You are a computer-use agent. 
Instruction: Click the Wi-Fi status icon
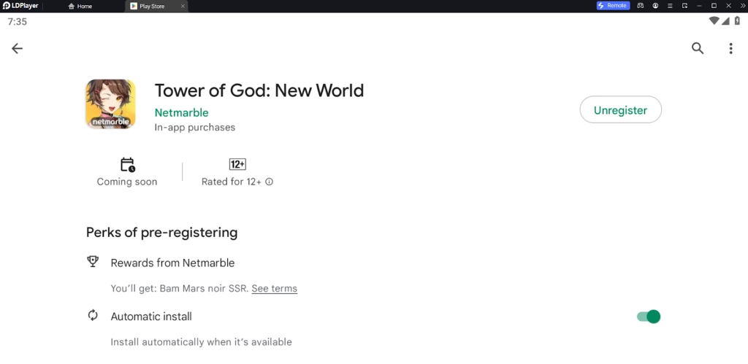point(714,21)
